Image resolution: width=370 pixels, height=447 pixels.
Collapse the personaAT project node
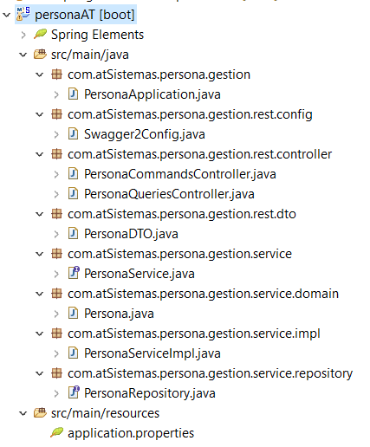click(x=6, y=15)
